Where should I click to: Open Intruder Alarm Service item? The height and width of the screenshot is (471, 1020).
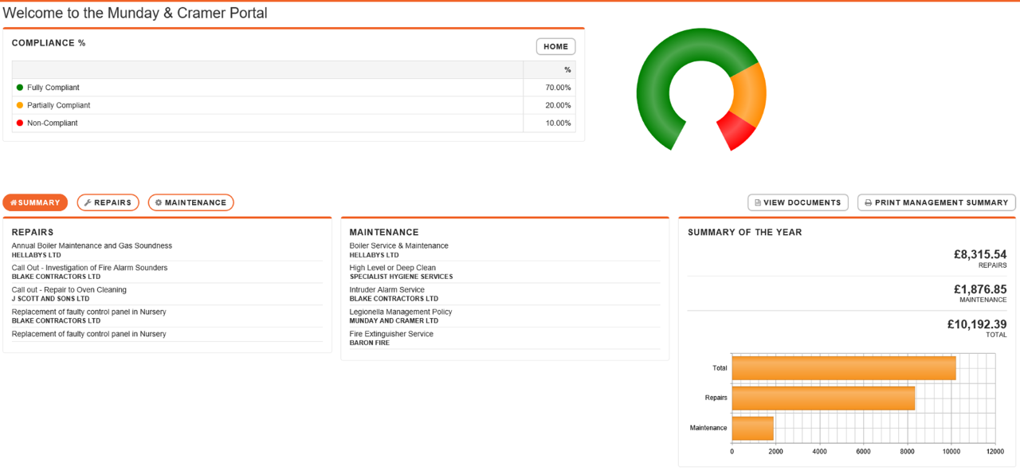(x=387, y=290)
